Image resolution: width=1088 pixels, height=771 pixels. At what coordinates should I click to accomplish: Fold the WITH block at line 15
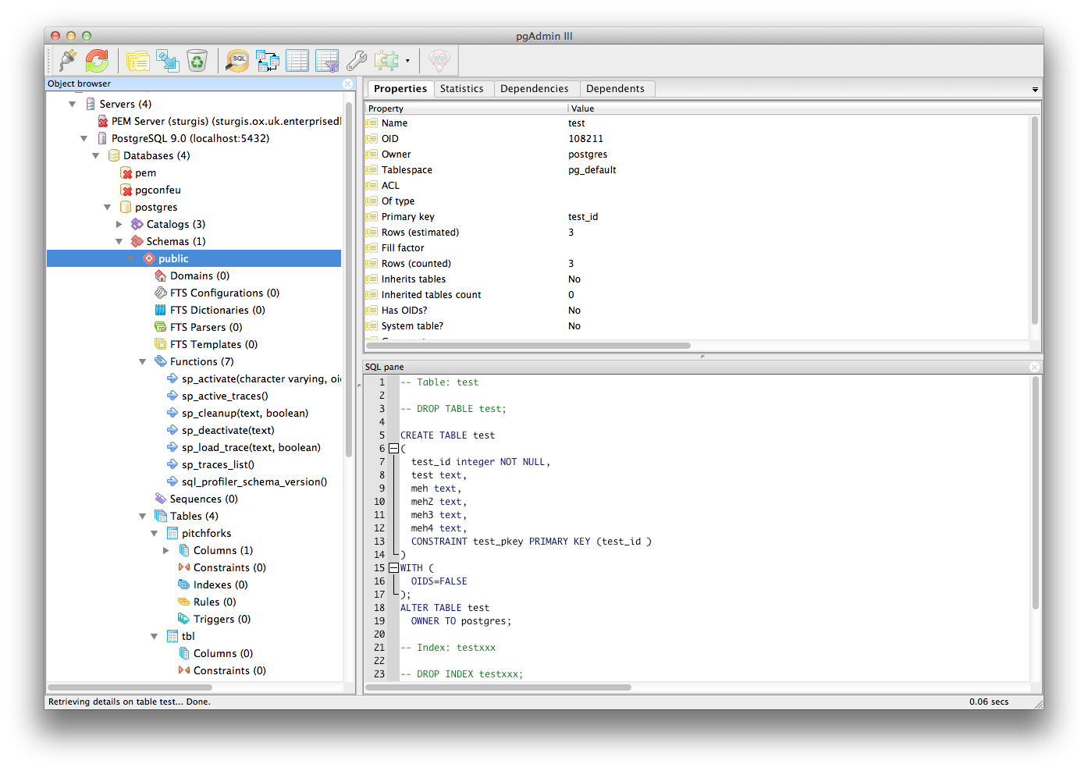point(393,568)
